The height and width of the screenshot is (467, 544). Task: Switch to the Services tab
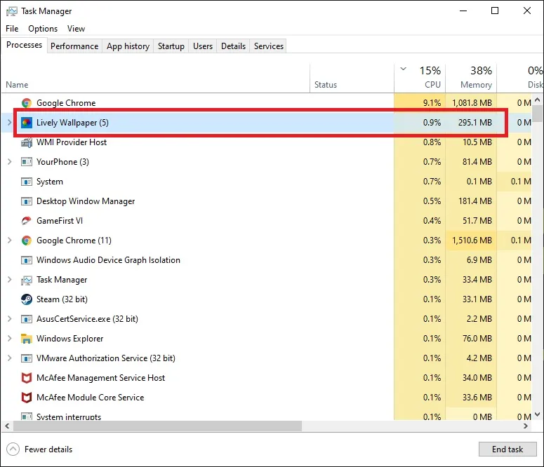(x=269, y=46)
